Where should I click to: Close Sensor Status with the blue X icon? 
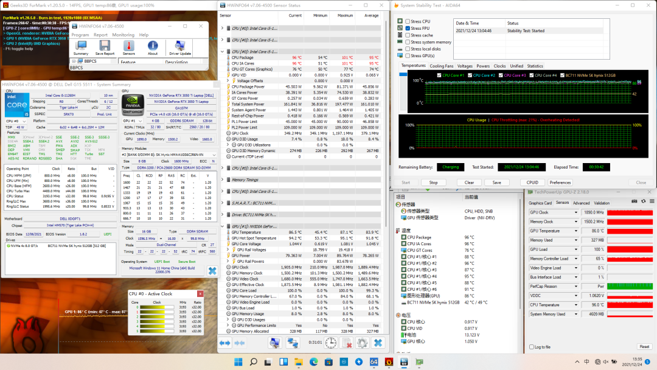pos(378,343)
